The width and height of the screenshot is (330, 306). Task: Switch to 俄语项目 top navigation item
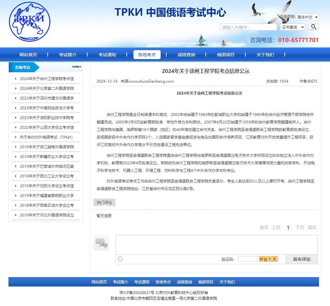coord(226,55)
